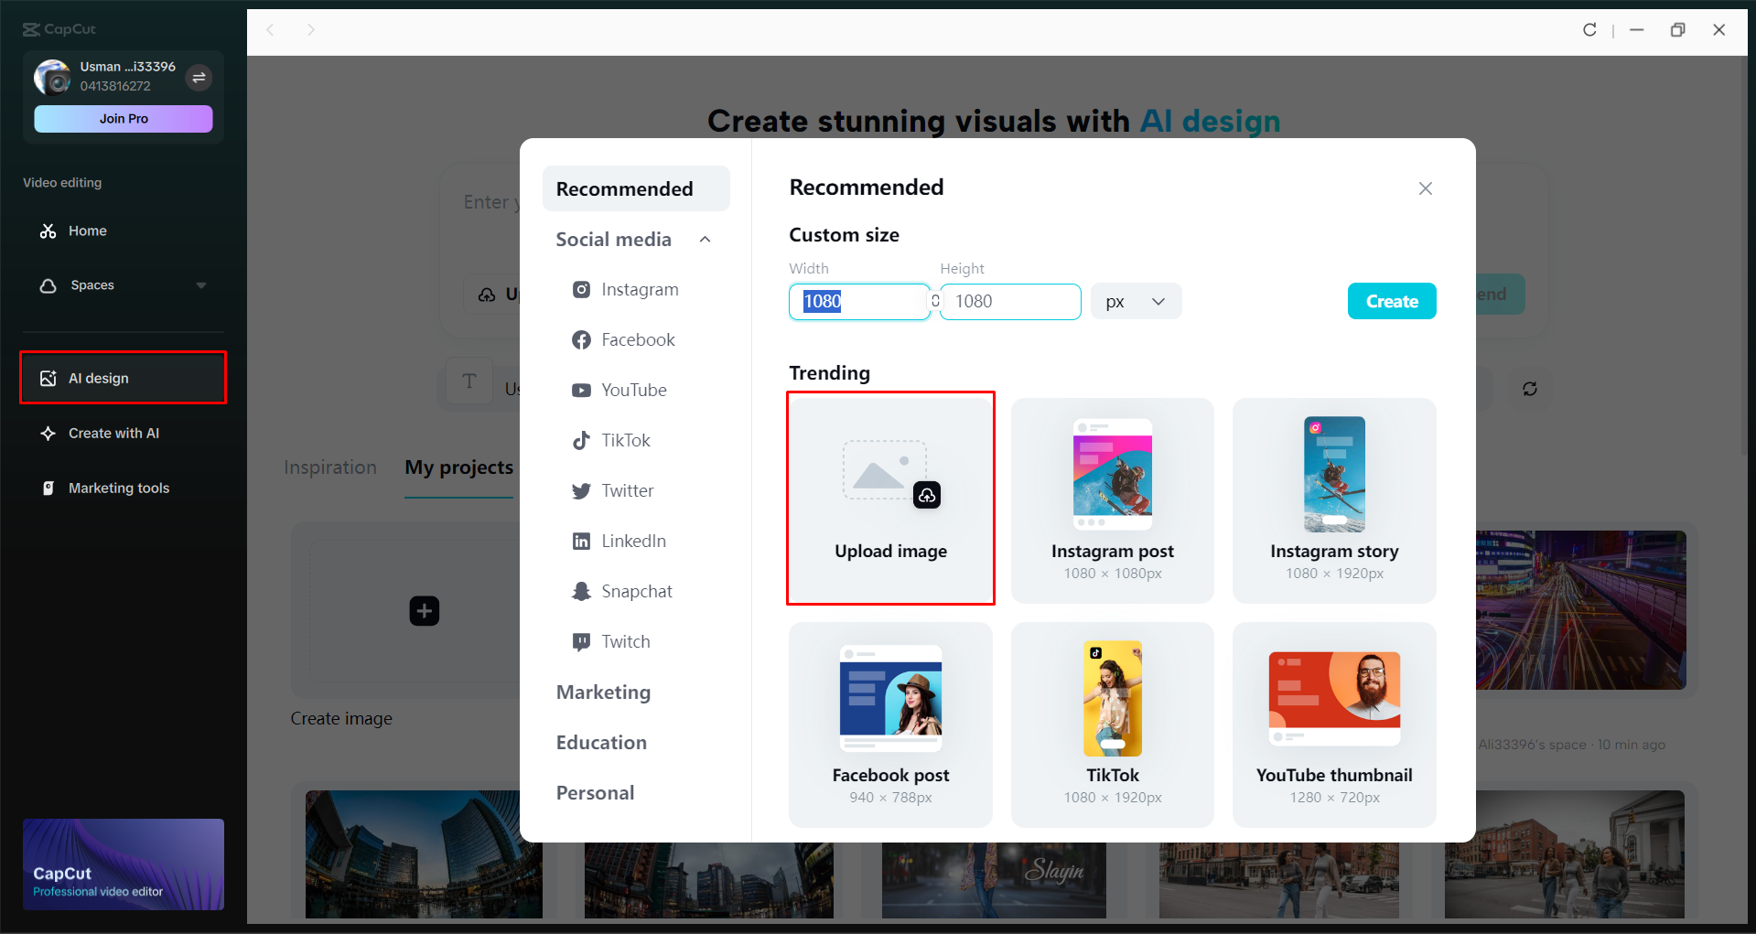Click the Create button for custom size
This screenshot has width=1756, height=934.
tap(1391, 301)
